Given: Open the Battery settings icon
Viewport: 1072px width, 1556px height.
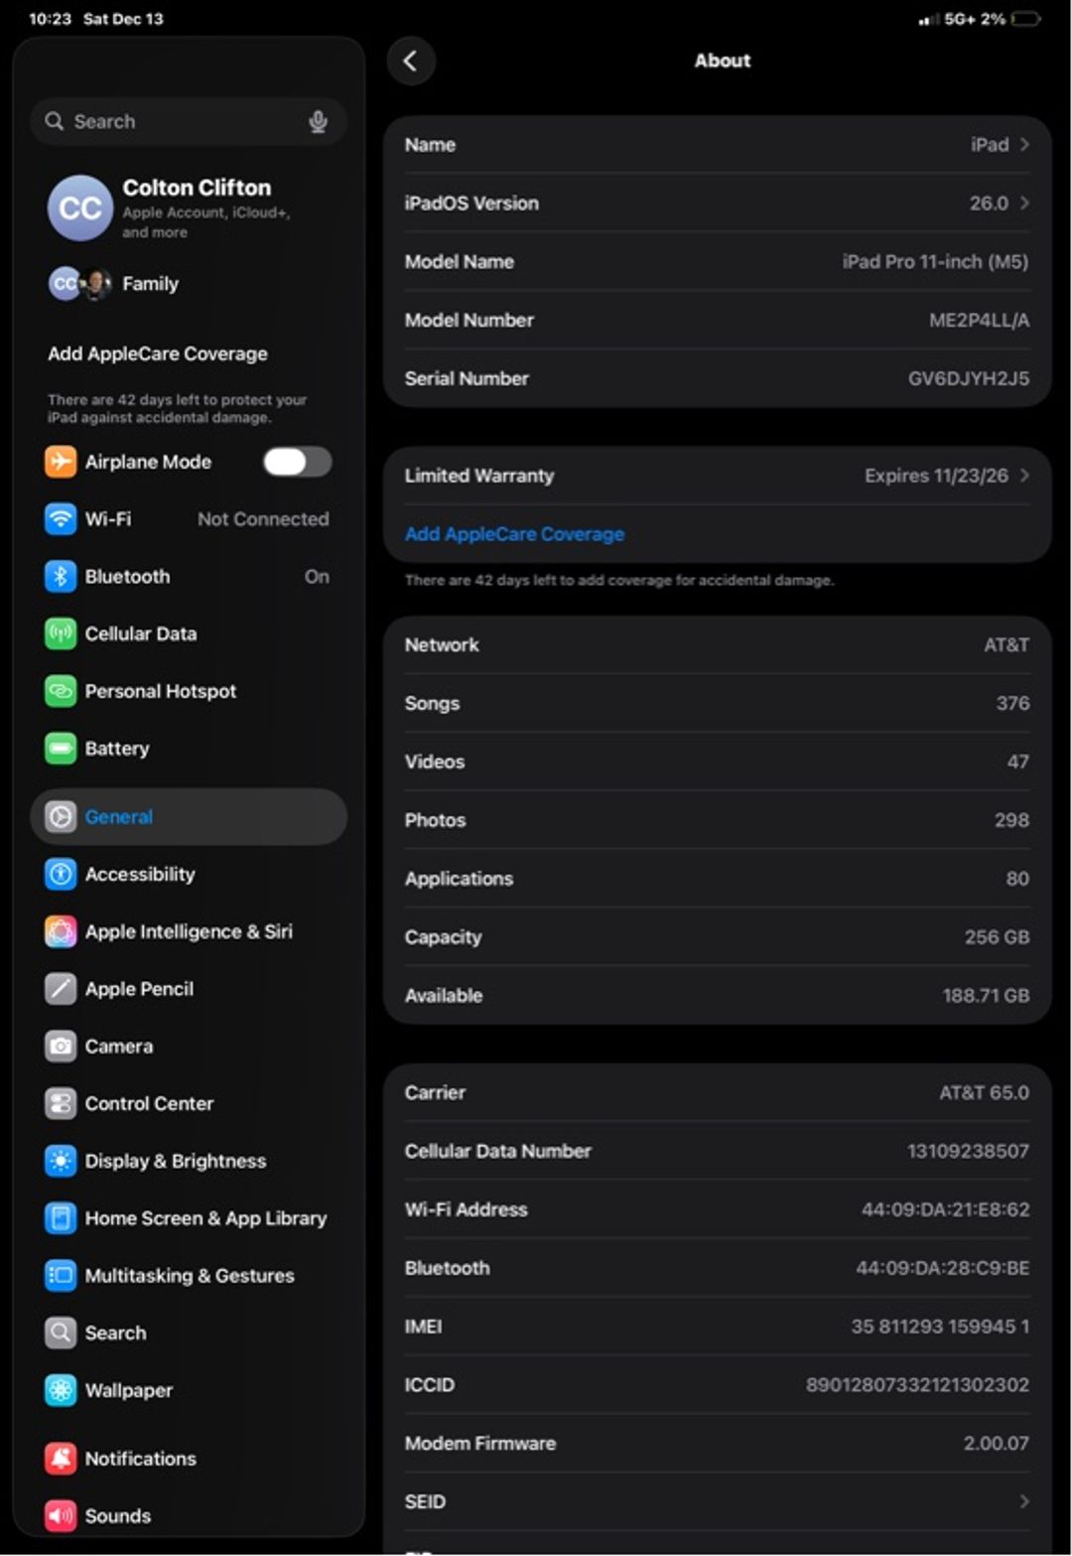Looking at the screenshot, I should (x=61, y=748).
